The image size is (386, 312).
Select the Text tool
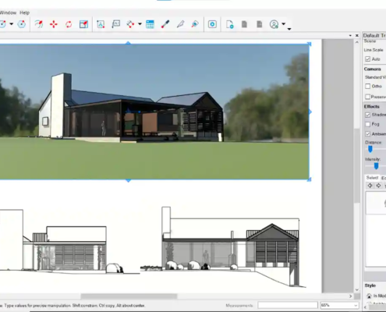pyautogui.click(x=101, y=24)
